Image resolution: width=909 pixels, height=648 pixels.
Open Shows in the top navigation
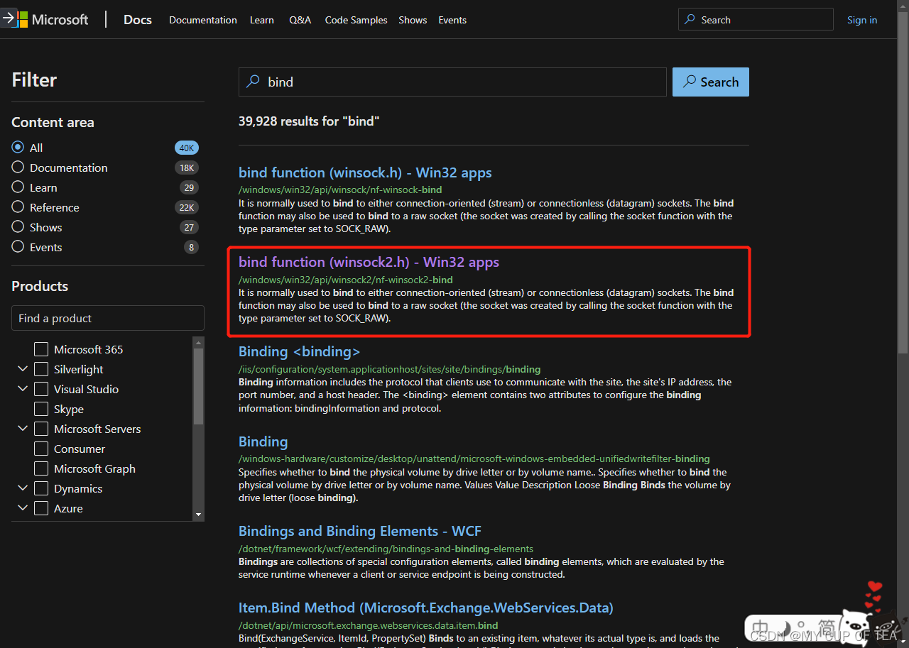pyautogui.click(x=413, y=20)
